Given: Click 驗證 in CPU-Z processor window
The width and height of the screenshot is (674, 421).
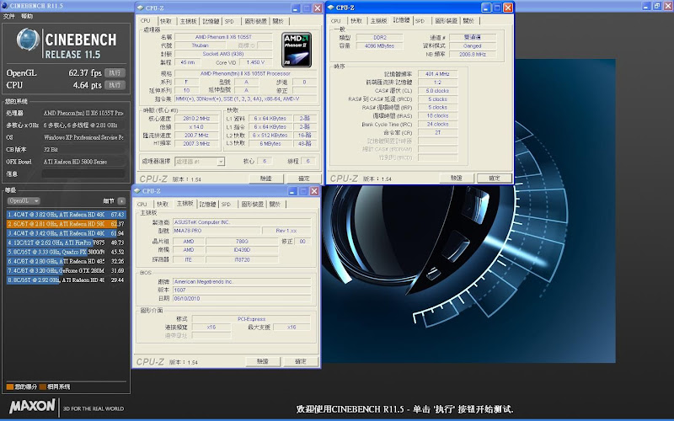Looking at the screenshot, I should click(265, 179).
